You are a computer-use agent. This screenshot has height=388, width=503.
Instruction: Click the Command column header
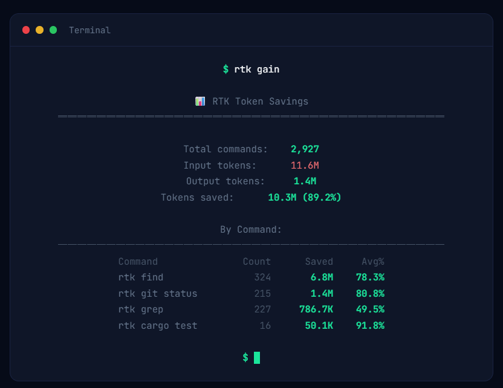click(x=138, y=261)
